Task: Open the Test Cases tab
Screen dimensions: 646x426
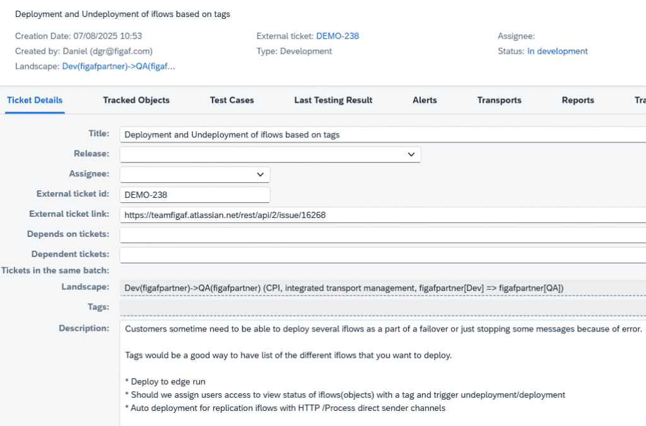Action: (232, 100)
